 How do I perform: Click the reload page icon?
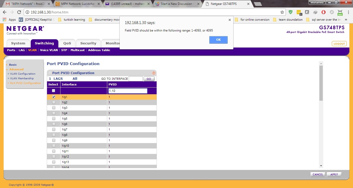19,12
